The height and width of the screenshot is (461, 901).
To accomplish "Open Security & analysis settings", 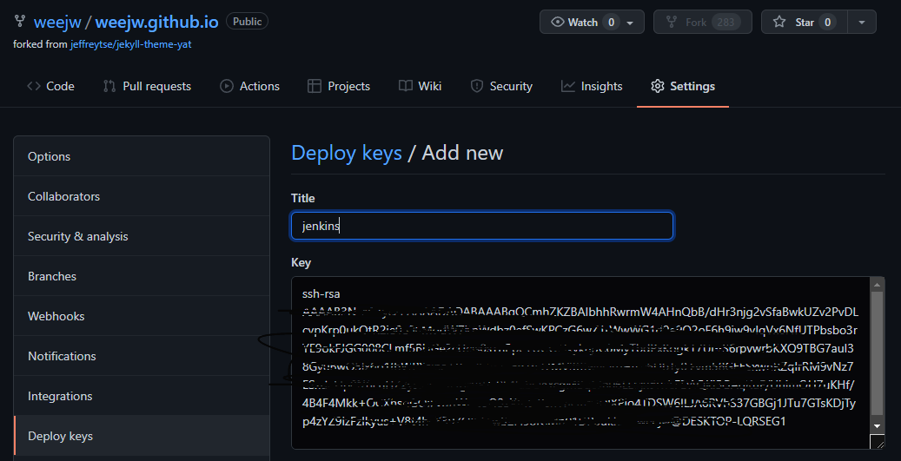I will (142, 236).
